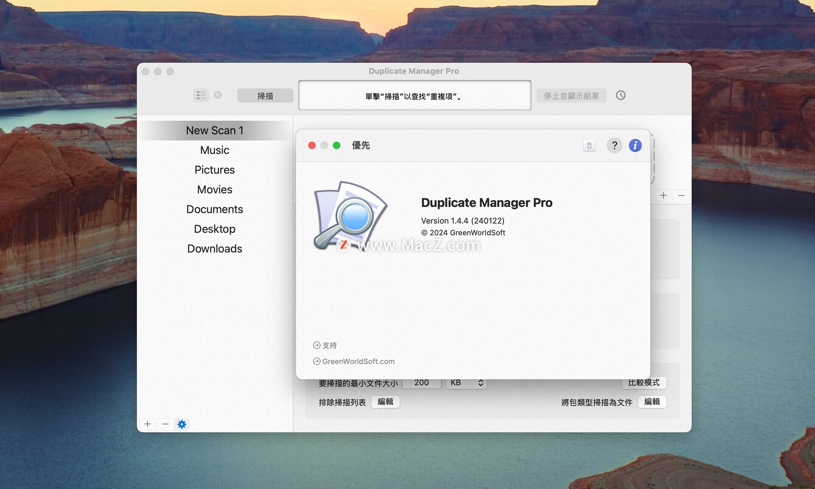The height and width of the screenshot is (489, 815).
Task: Click the right-side minus remove button
Action: 681,196
